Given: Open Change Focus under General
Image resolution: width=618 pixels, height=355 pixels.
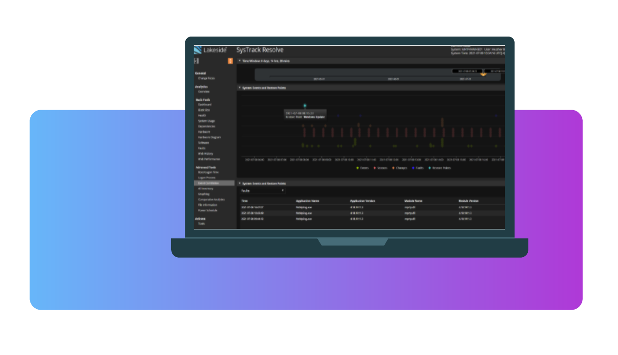Looking at the screenshot, I should [x=206, y=78].
